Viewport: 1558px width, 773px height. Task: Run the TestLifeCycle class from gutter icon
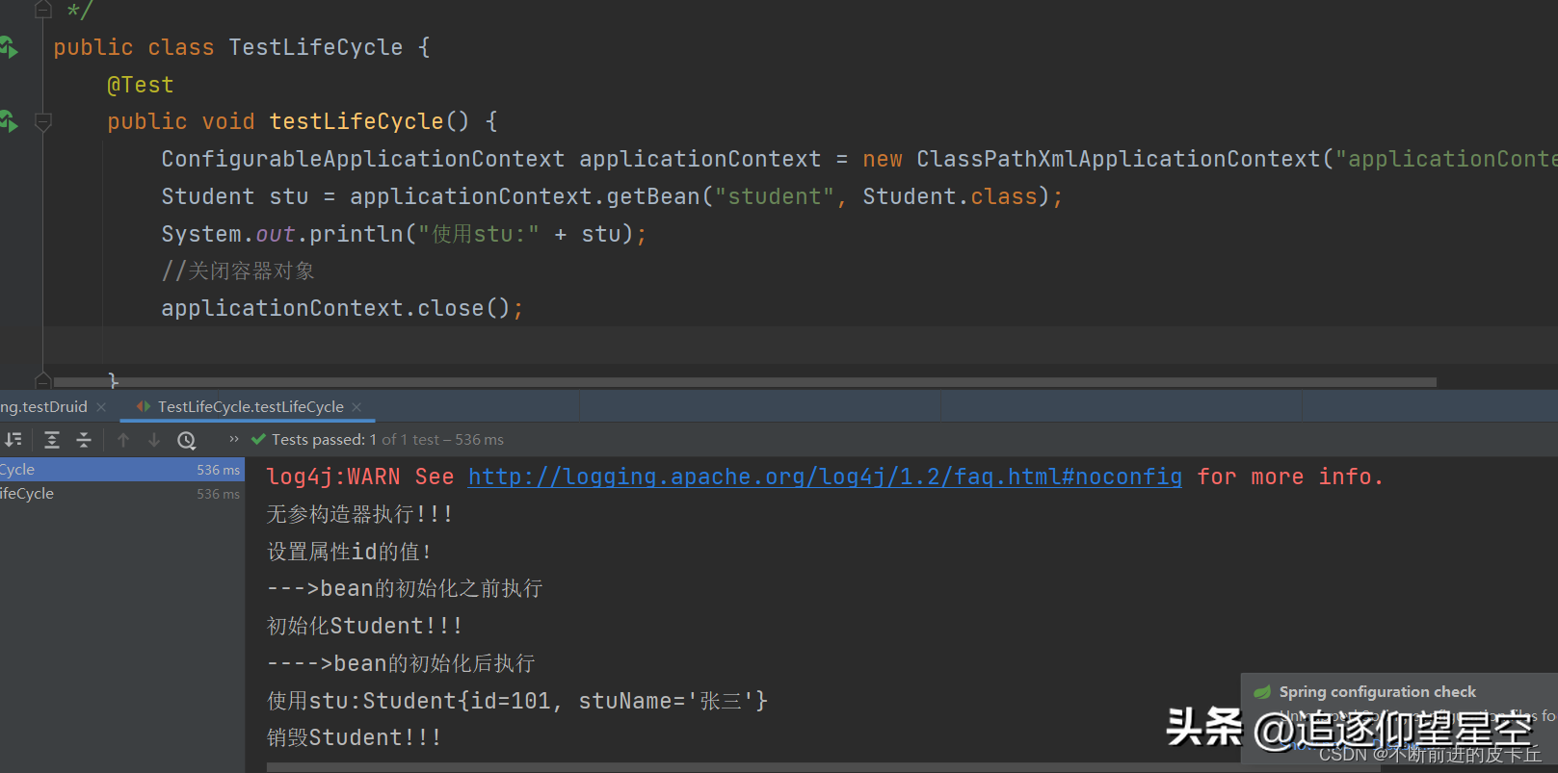tap(9, 46)
